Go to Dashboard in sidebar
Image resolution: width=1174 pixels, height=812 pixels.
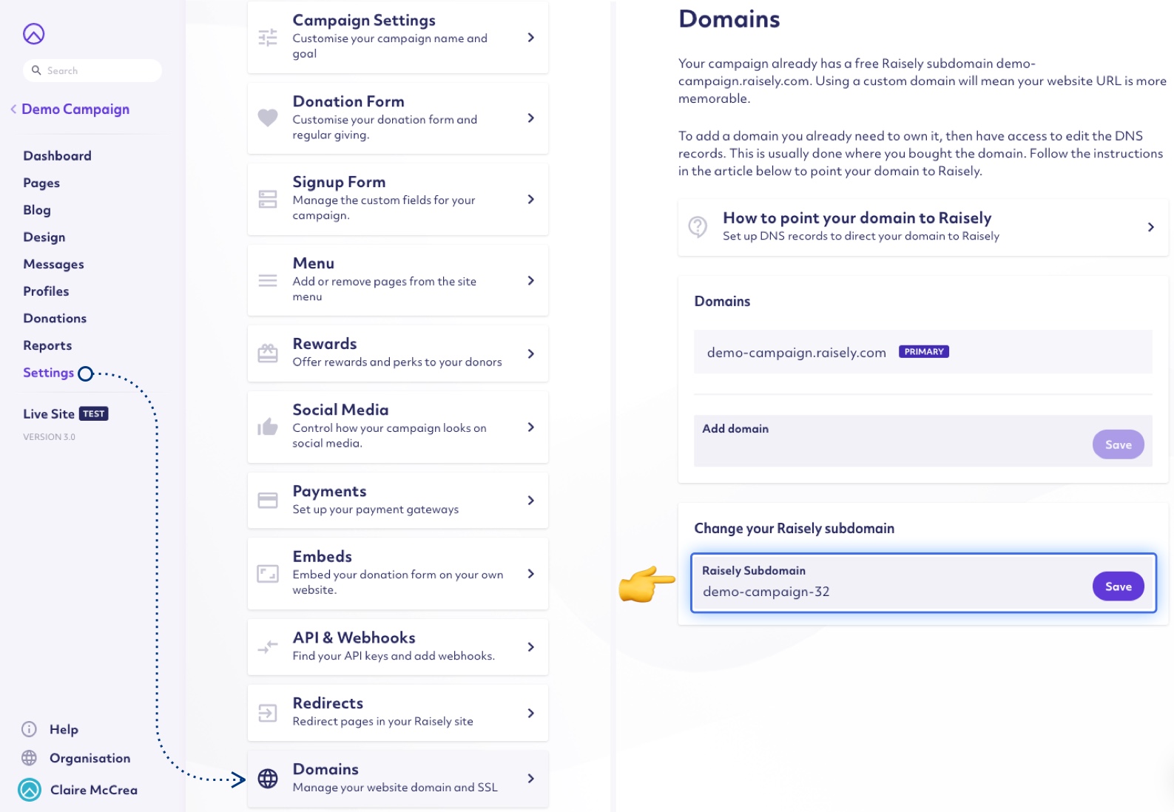(57, 156)
